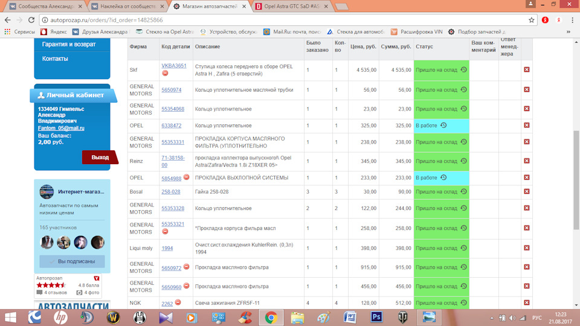
Task: Open the Яндекс bookmark
Action: coord(54,32)
